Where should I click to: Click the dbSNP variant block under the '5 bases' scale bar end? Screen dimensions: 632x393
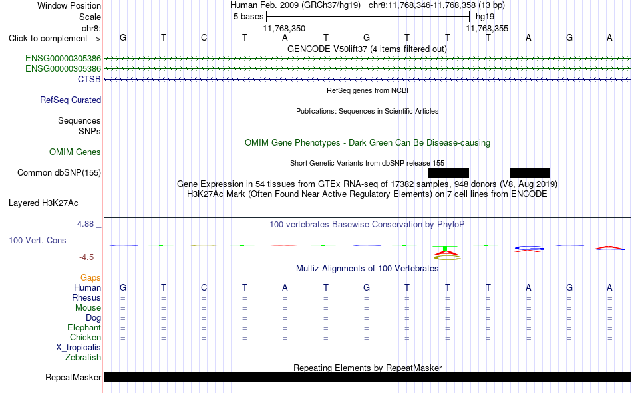[448, 172]
